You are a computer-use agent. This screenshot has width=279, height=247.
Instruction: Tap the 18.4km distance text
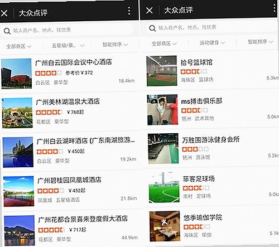tap(127, 81)
